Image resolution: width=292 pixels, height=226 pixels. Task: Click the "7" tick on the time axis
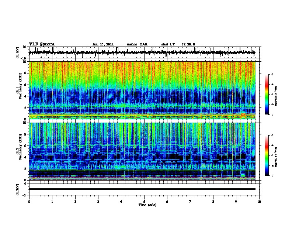pyautogui.click(x=190, y=202)
